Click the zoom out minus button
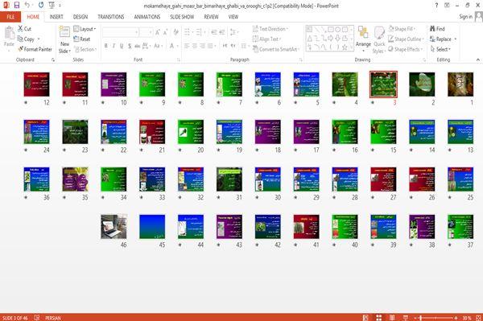This screenshot has width=483, height=321. click(415, 318)
